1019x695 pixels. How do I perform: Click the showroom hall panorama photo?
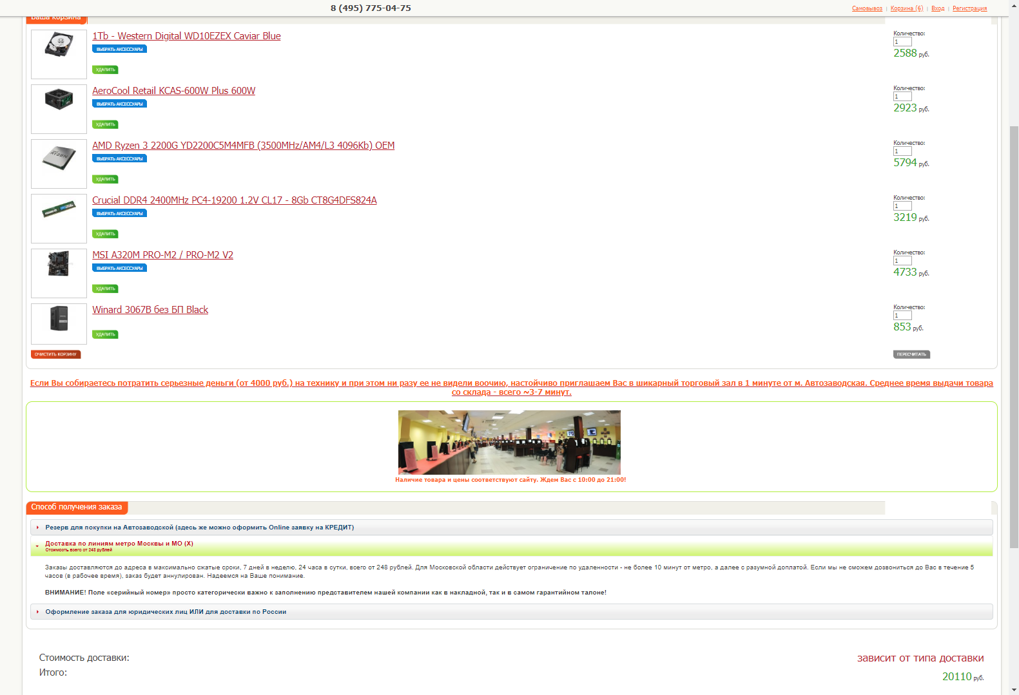[509, 443]
